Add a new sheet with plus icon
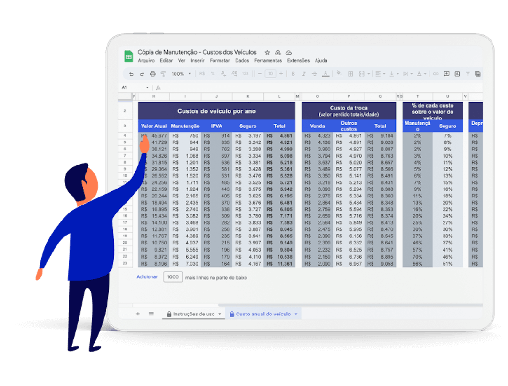The width and height of the screenshot is (508, 386). tap(138, 314)
